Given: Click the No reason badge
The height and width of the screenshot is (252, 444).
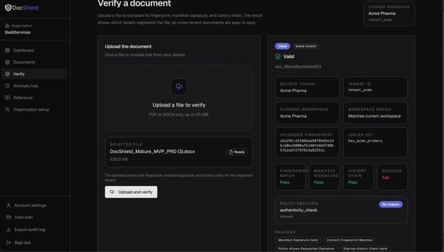Looking at the screenshot, I should [x=391, y=205].
